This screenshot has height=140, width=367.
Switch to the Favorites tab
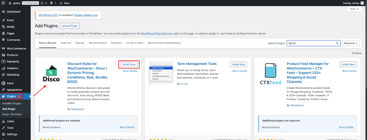click(116, 43)
